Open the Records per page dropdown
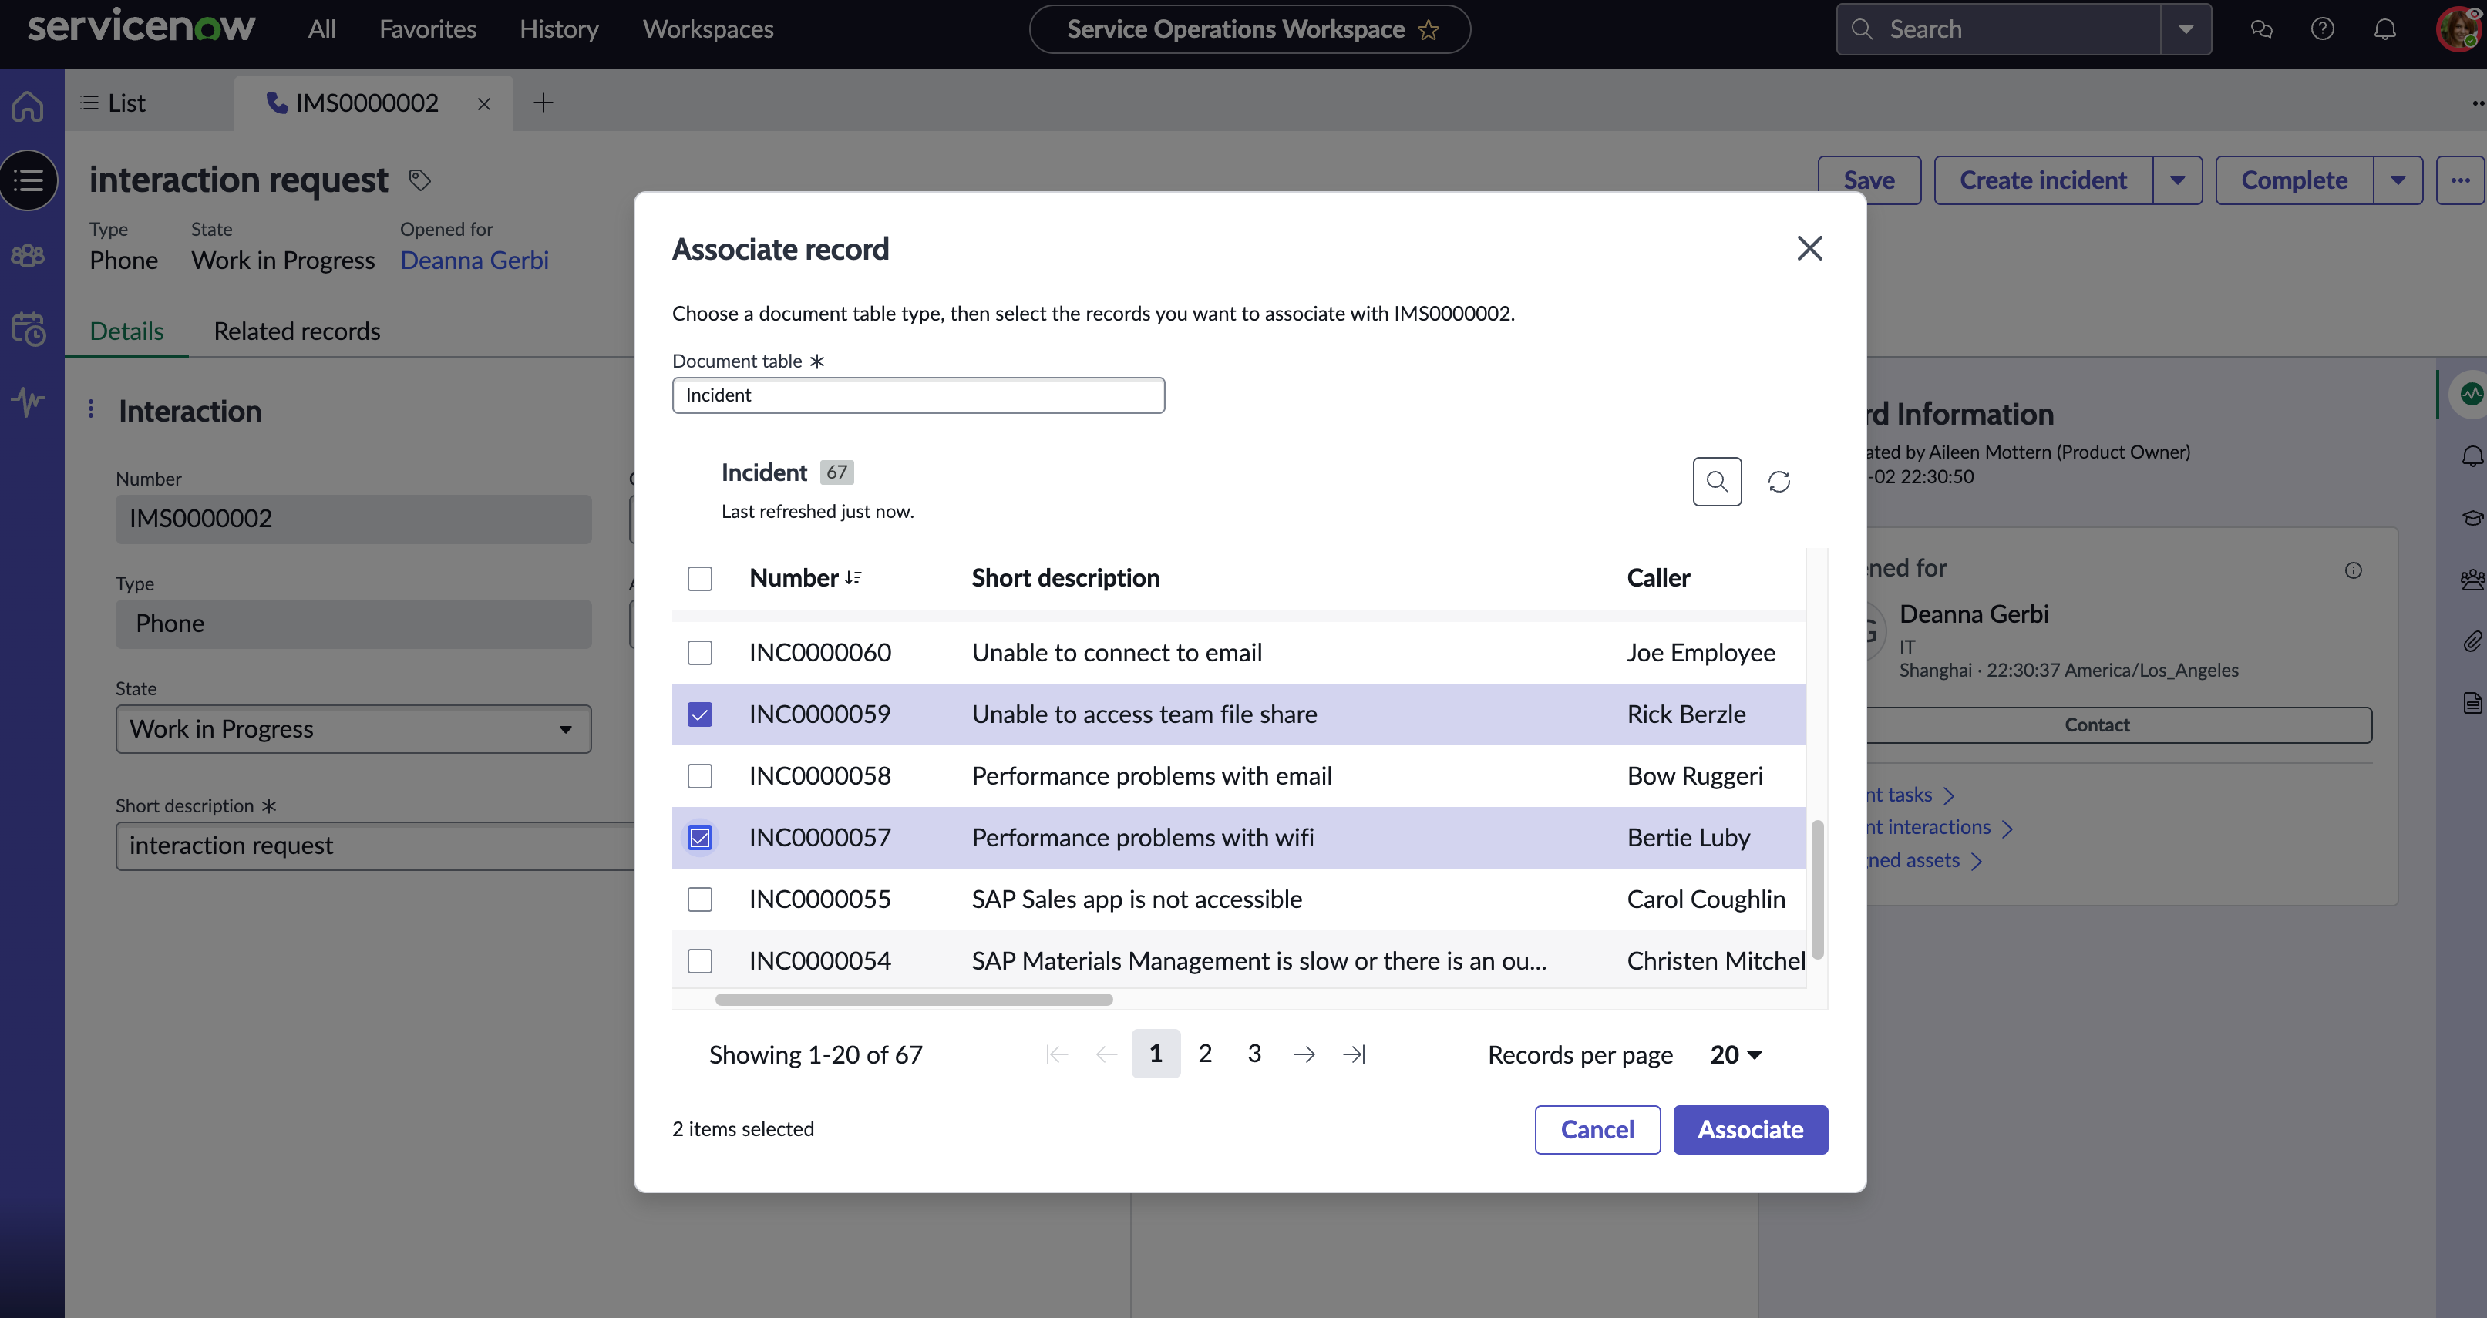The height and width of the screenshot is (1318, 2487). tap(1736, 1054)
